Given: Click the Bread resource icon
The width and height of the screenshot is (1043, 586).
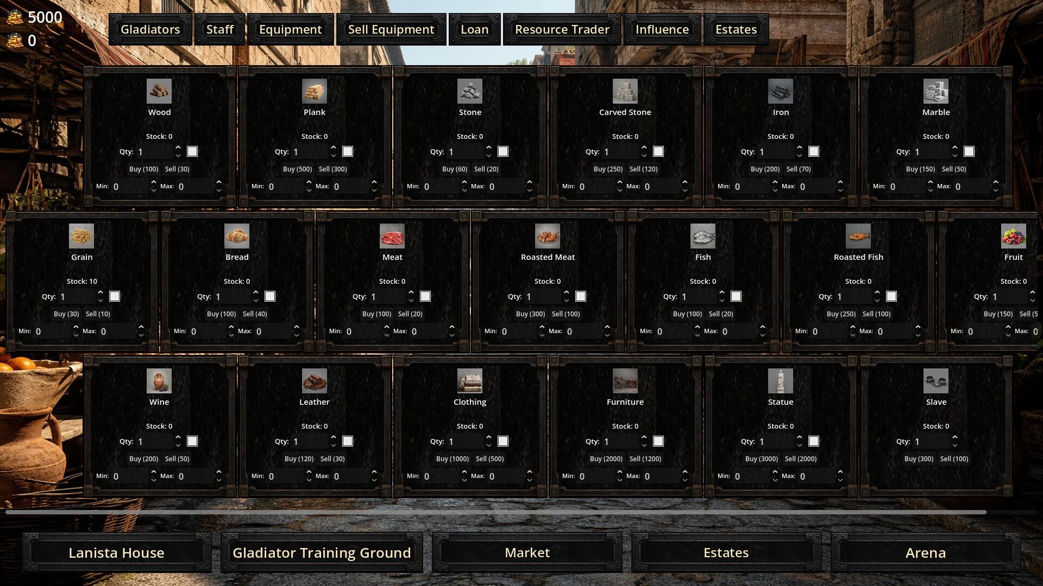Looking at the screenshot, I should 237,236.
